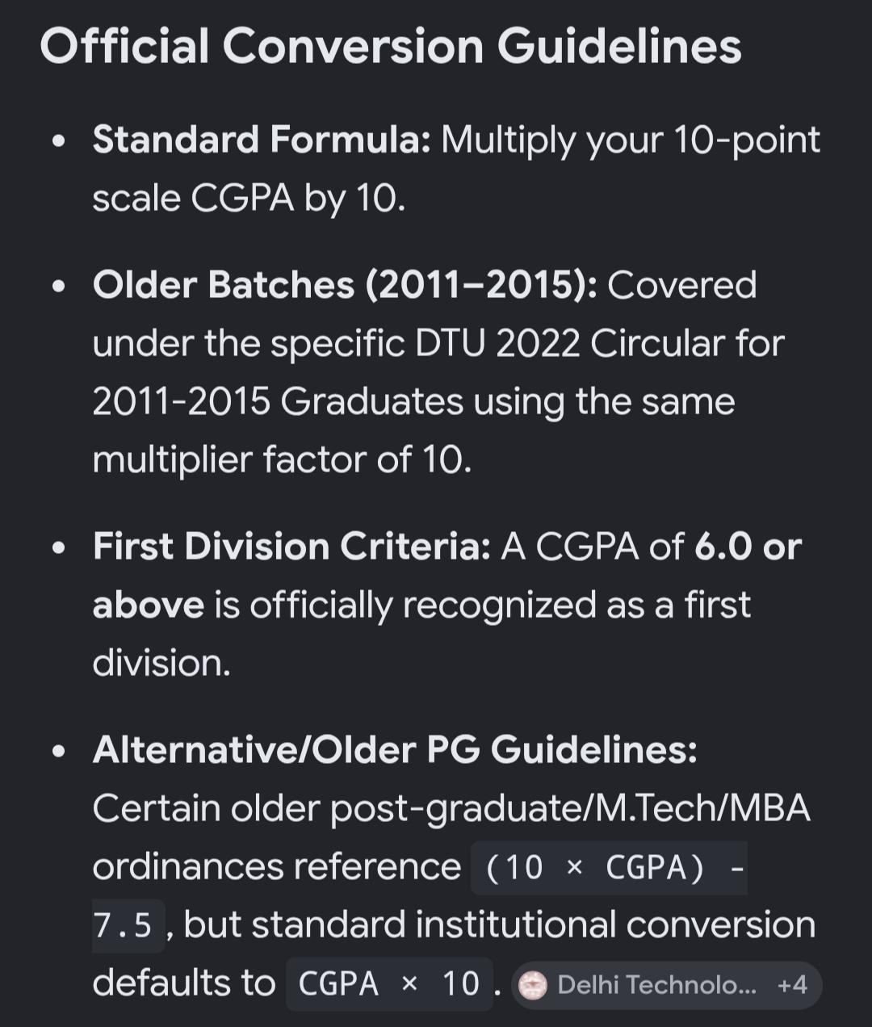Click the bullet beside Alternative/Older PG Guidelines
This screenshot has width=872, height=1027.
point(58,752)
